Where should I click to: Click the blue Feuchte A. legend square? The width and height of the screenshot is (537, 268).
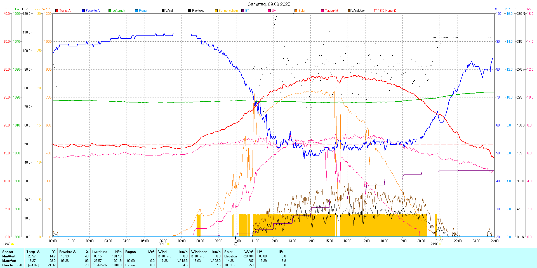(83, 11)
